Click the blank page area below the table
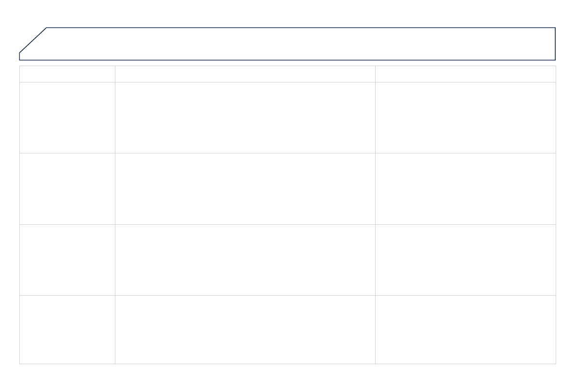The height and width of the screenshot is (383, 575). point(287,373)
